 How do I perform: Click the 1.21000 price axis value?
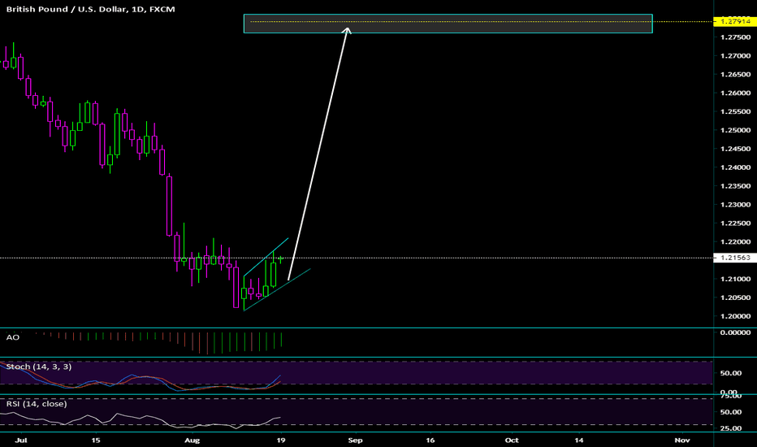pos(735,280)
